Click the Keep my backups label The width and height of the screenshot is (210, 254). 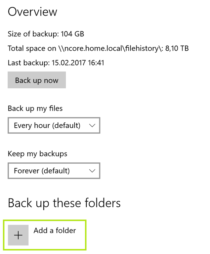coord(37,154)
